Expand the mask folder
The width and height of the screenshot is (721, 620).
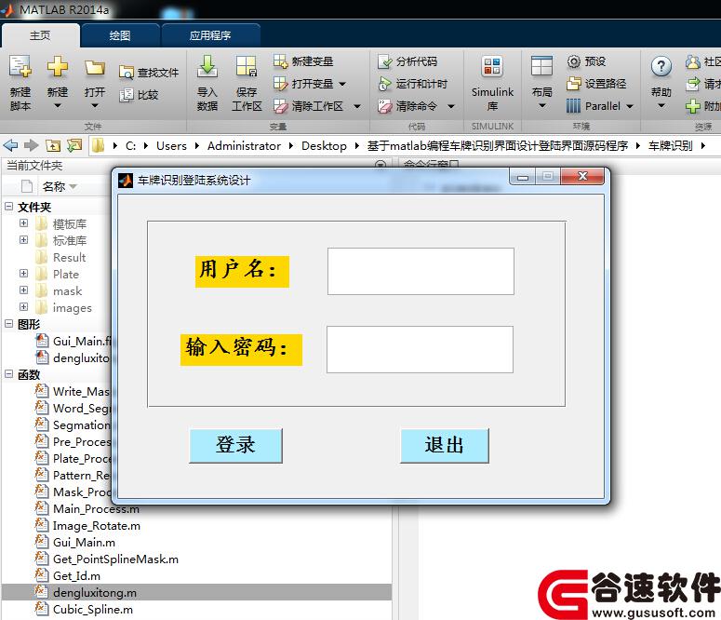(24, 290)
